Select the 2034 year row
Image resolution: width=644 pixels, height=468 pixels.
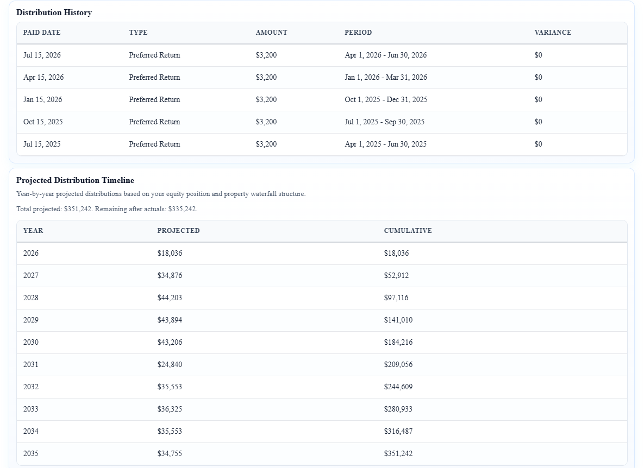(322, 431)
